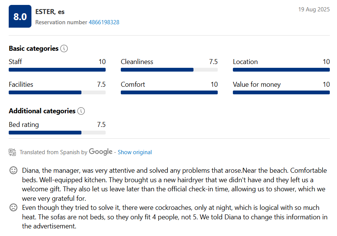
Task: Click the sad frowning face icon
Action: (13, 208)
